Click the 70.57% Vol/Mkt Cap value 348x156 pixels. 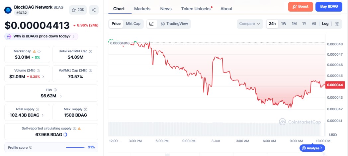click(x=75, y=77)
